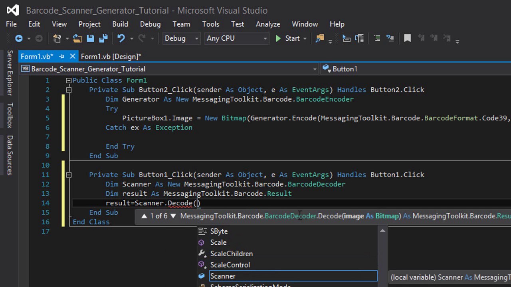The image size is (511, 287).
Task: Toggle a bookmark on the current line
Action: [x=407, y=38]
